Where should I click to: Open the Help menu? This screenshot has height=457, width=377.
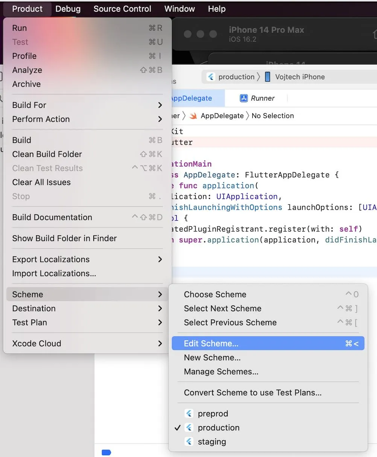click(x=217, y=9)
